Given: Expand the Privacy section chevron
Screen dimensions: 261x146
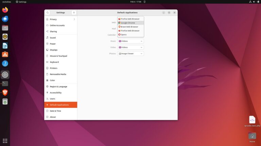Looking at the screenshot, I should 74,19.
